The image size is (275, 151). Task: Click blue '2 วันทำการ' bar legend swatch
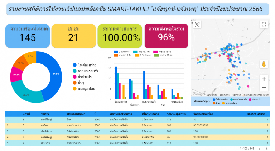pyautogui.click(x=116, y=52)
